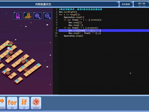Place cursor on Spaceship.step(1) line
The image size is (149, 112).
[74, 17]
